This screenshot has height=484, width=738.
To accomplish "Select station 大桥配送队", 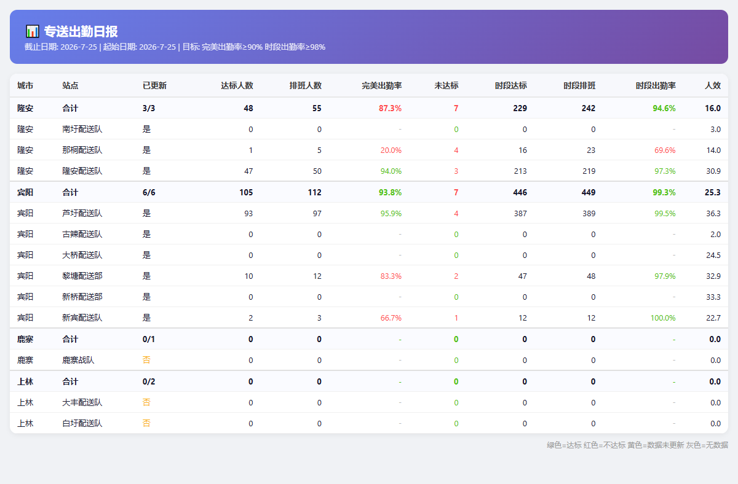I will (82, 255).
